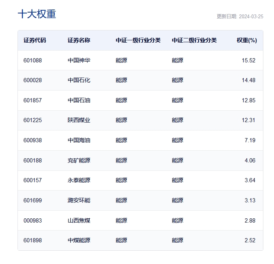The width and height of the screenshot is (274, 264).
Task: Select weight value 4.06
Action: tap(250, 160)
